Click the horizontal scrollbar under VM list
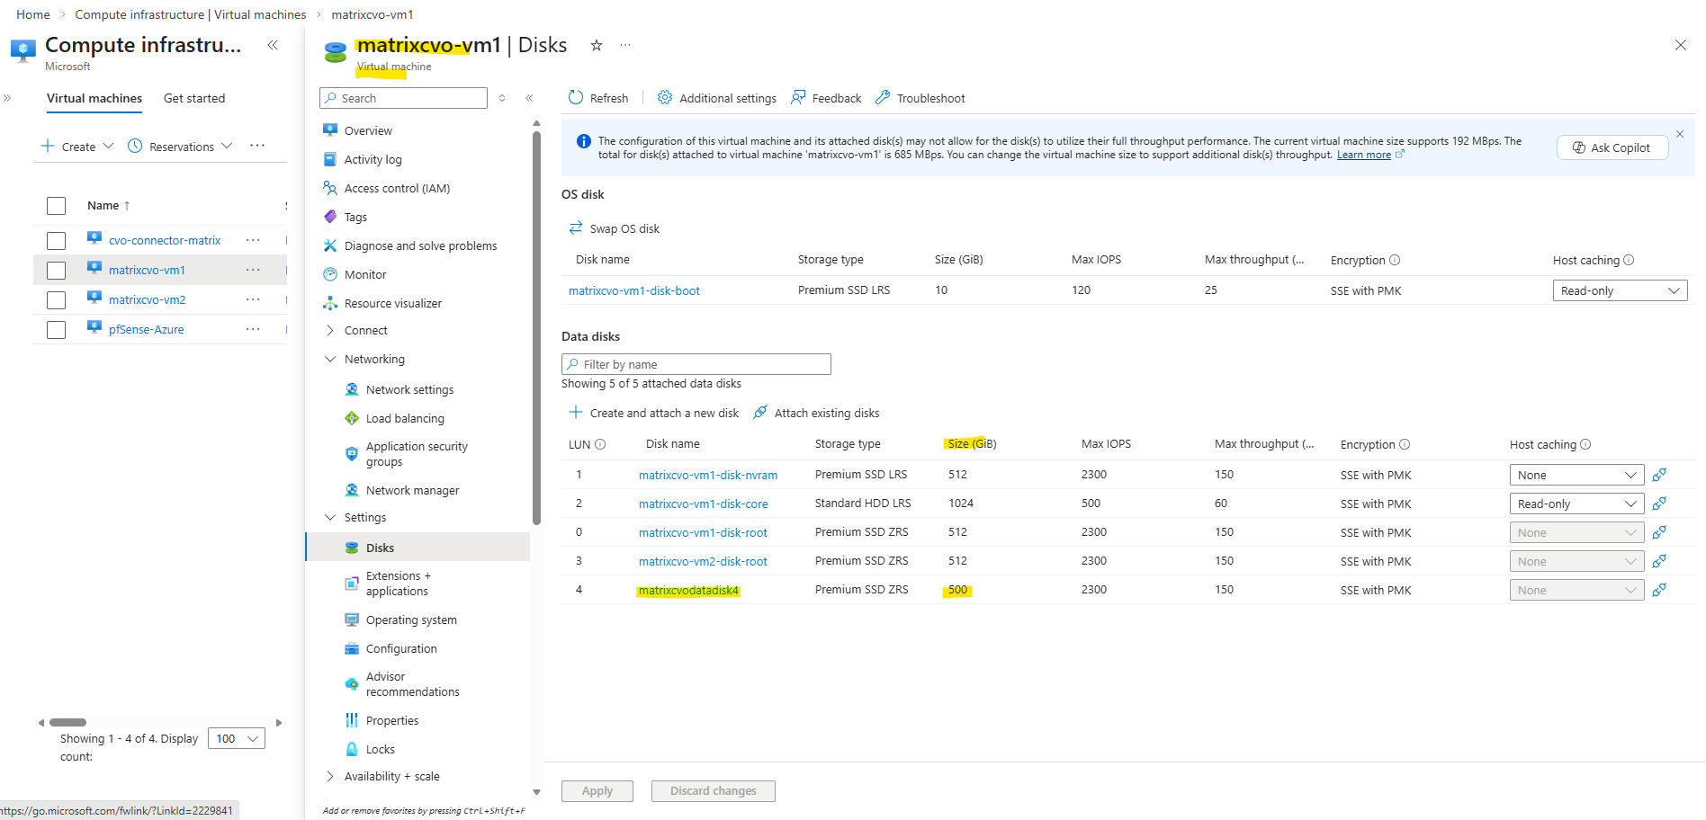 [x=68, y=722]
